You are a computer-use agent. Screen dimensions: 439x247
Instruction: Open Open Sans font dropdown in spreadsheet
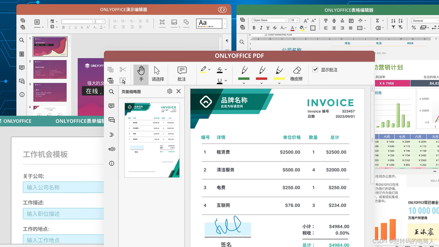tap(286, 20)
